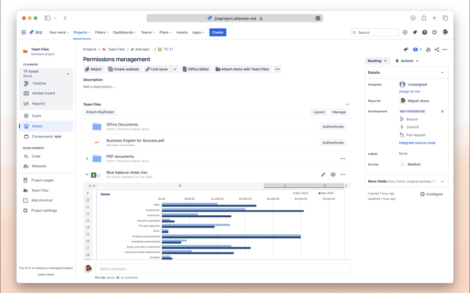Authenticate Business English for Success.pdf
The image size is (470, 293).
333,143
